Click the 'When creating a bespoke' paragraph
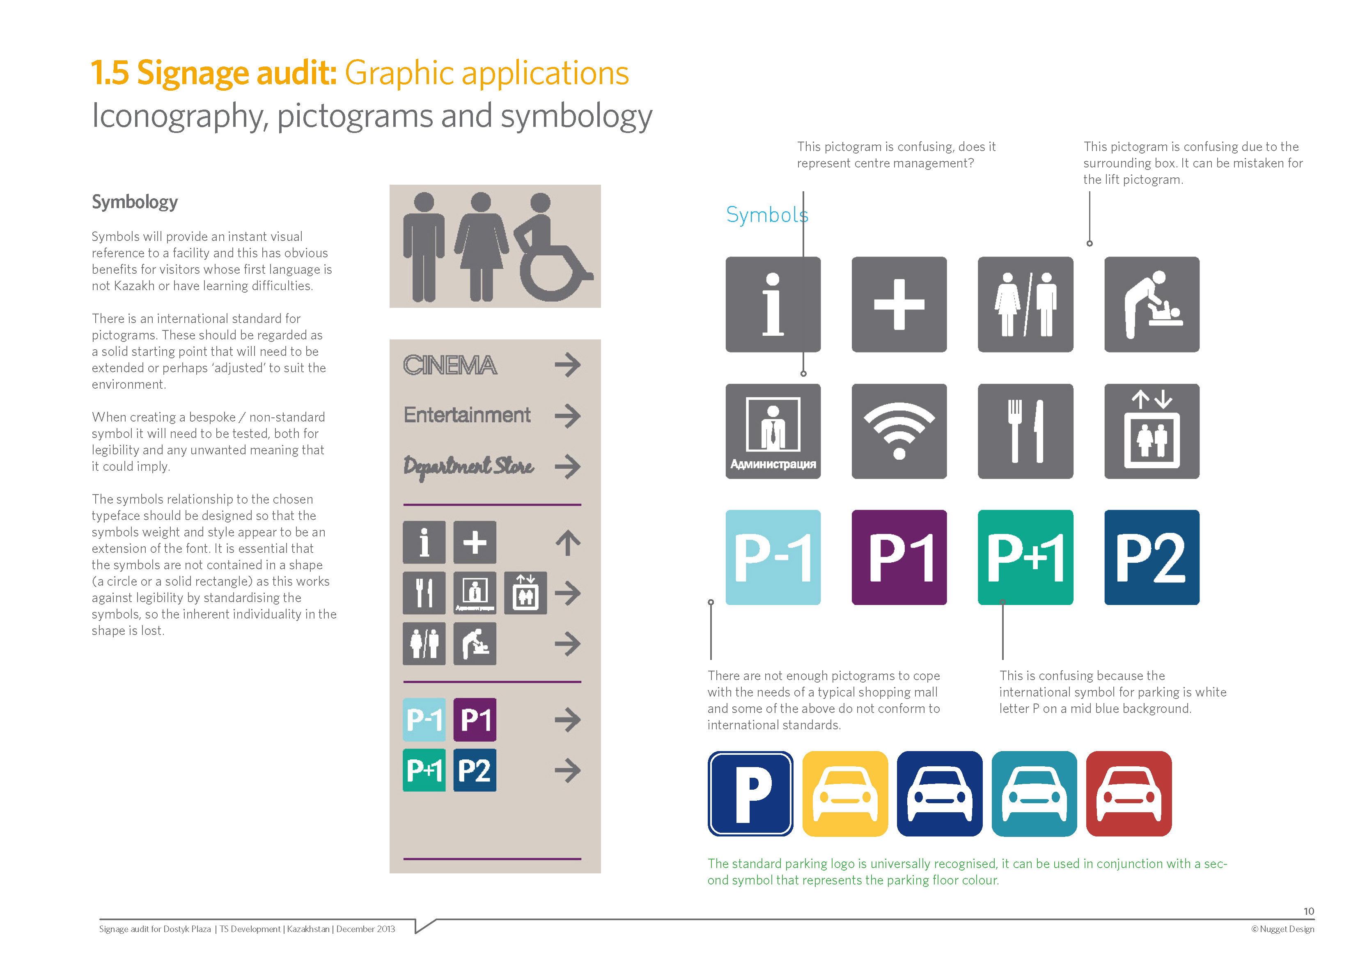 [x=208, y=442]
